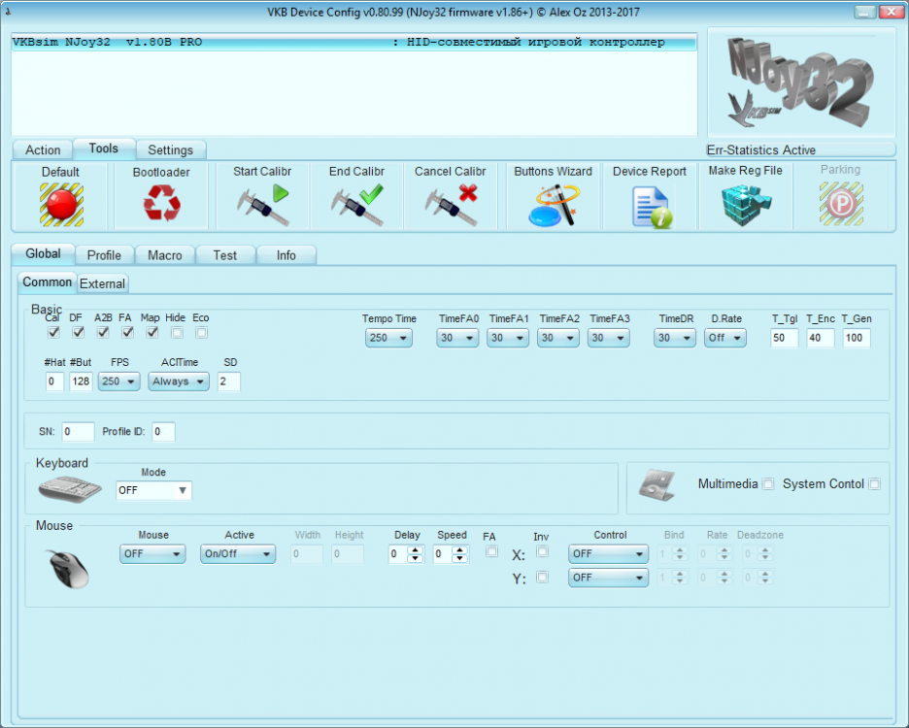Select the Common sub-tab
Viewport: 909px width, 728px height.
(47, 282)
